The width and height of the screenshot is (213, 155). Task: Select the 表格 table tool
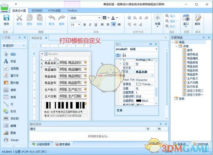10,97
